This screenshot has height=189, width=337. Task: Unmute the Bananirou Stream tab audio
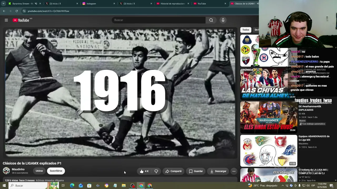point(36,4)
